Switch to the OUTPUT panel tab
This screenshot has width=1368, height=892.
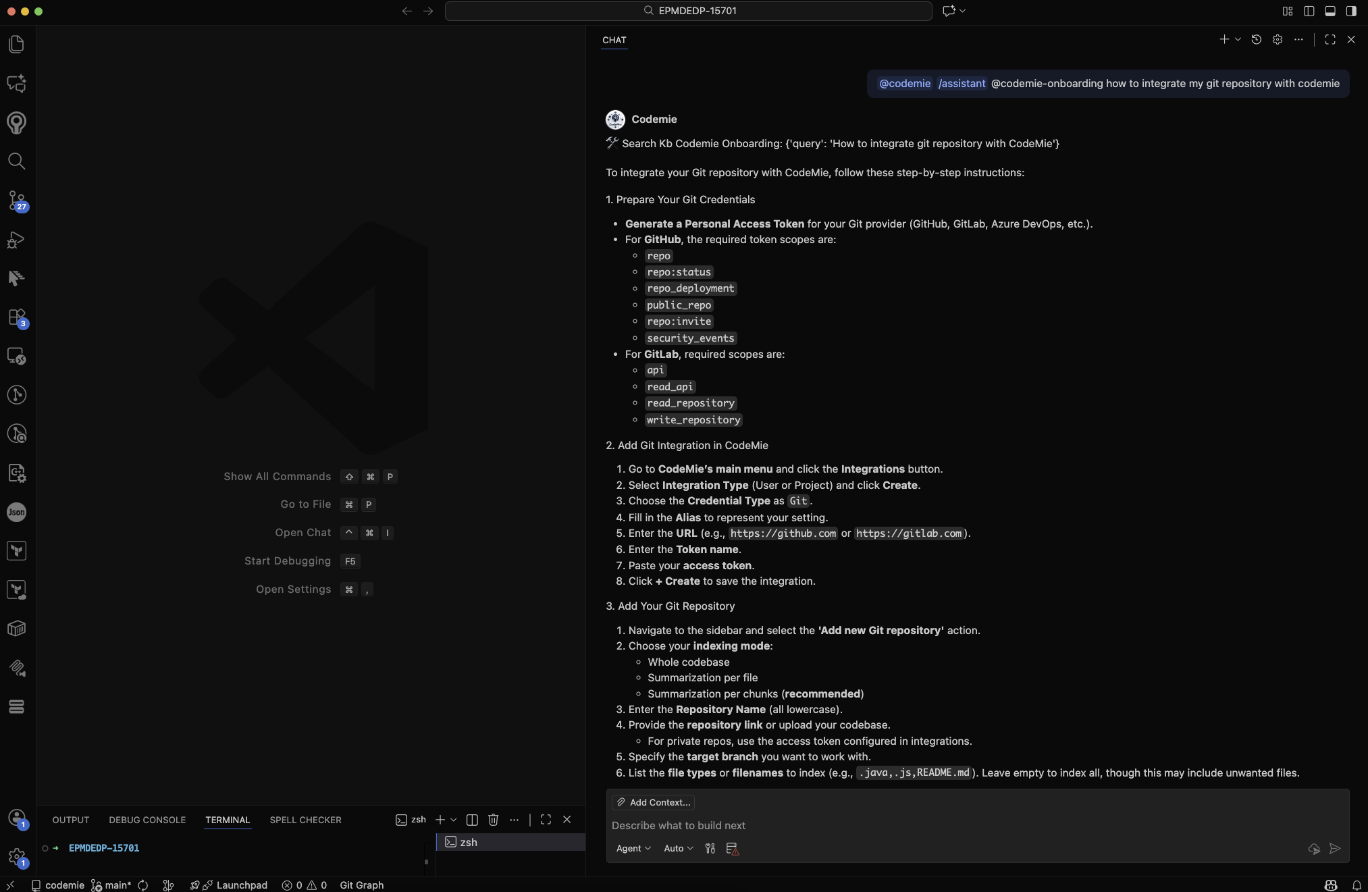71,820
